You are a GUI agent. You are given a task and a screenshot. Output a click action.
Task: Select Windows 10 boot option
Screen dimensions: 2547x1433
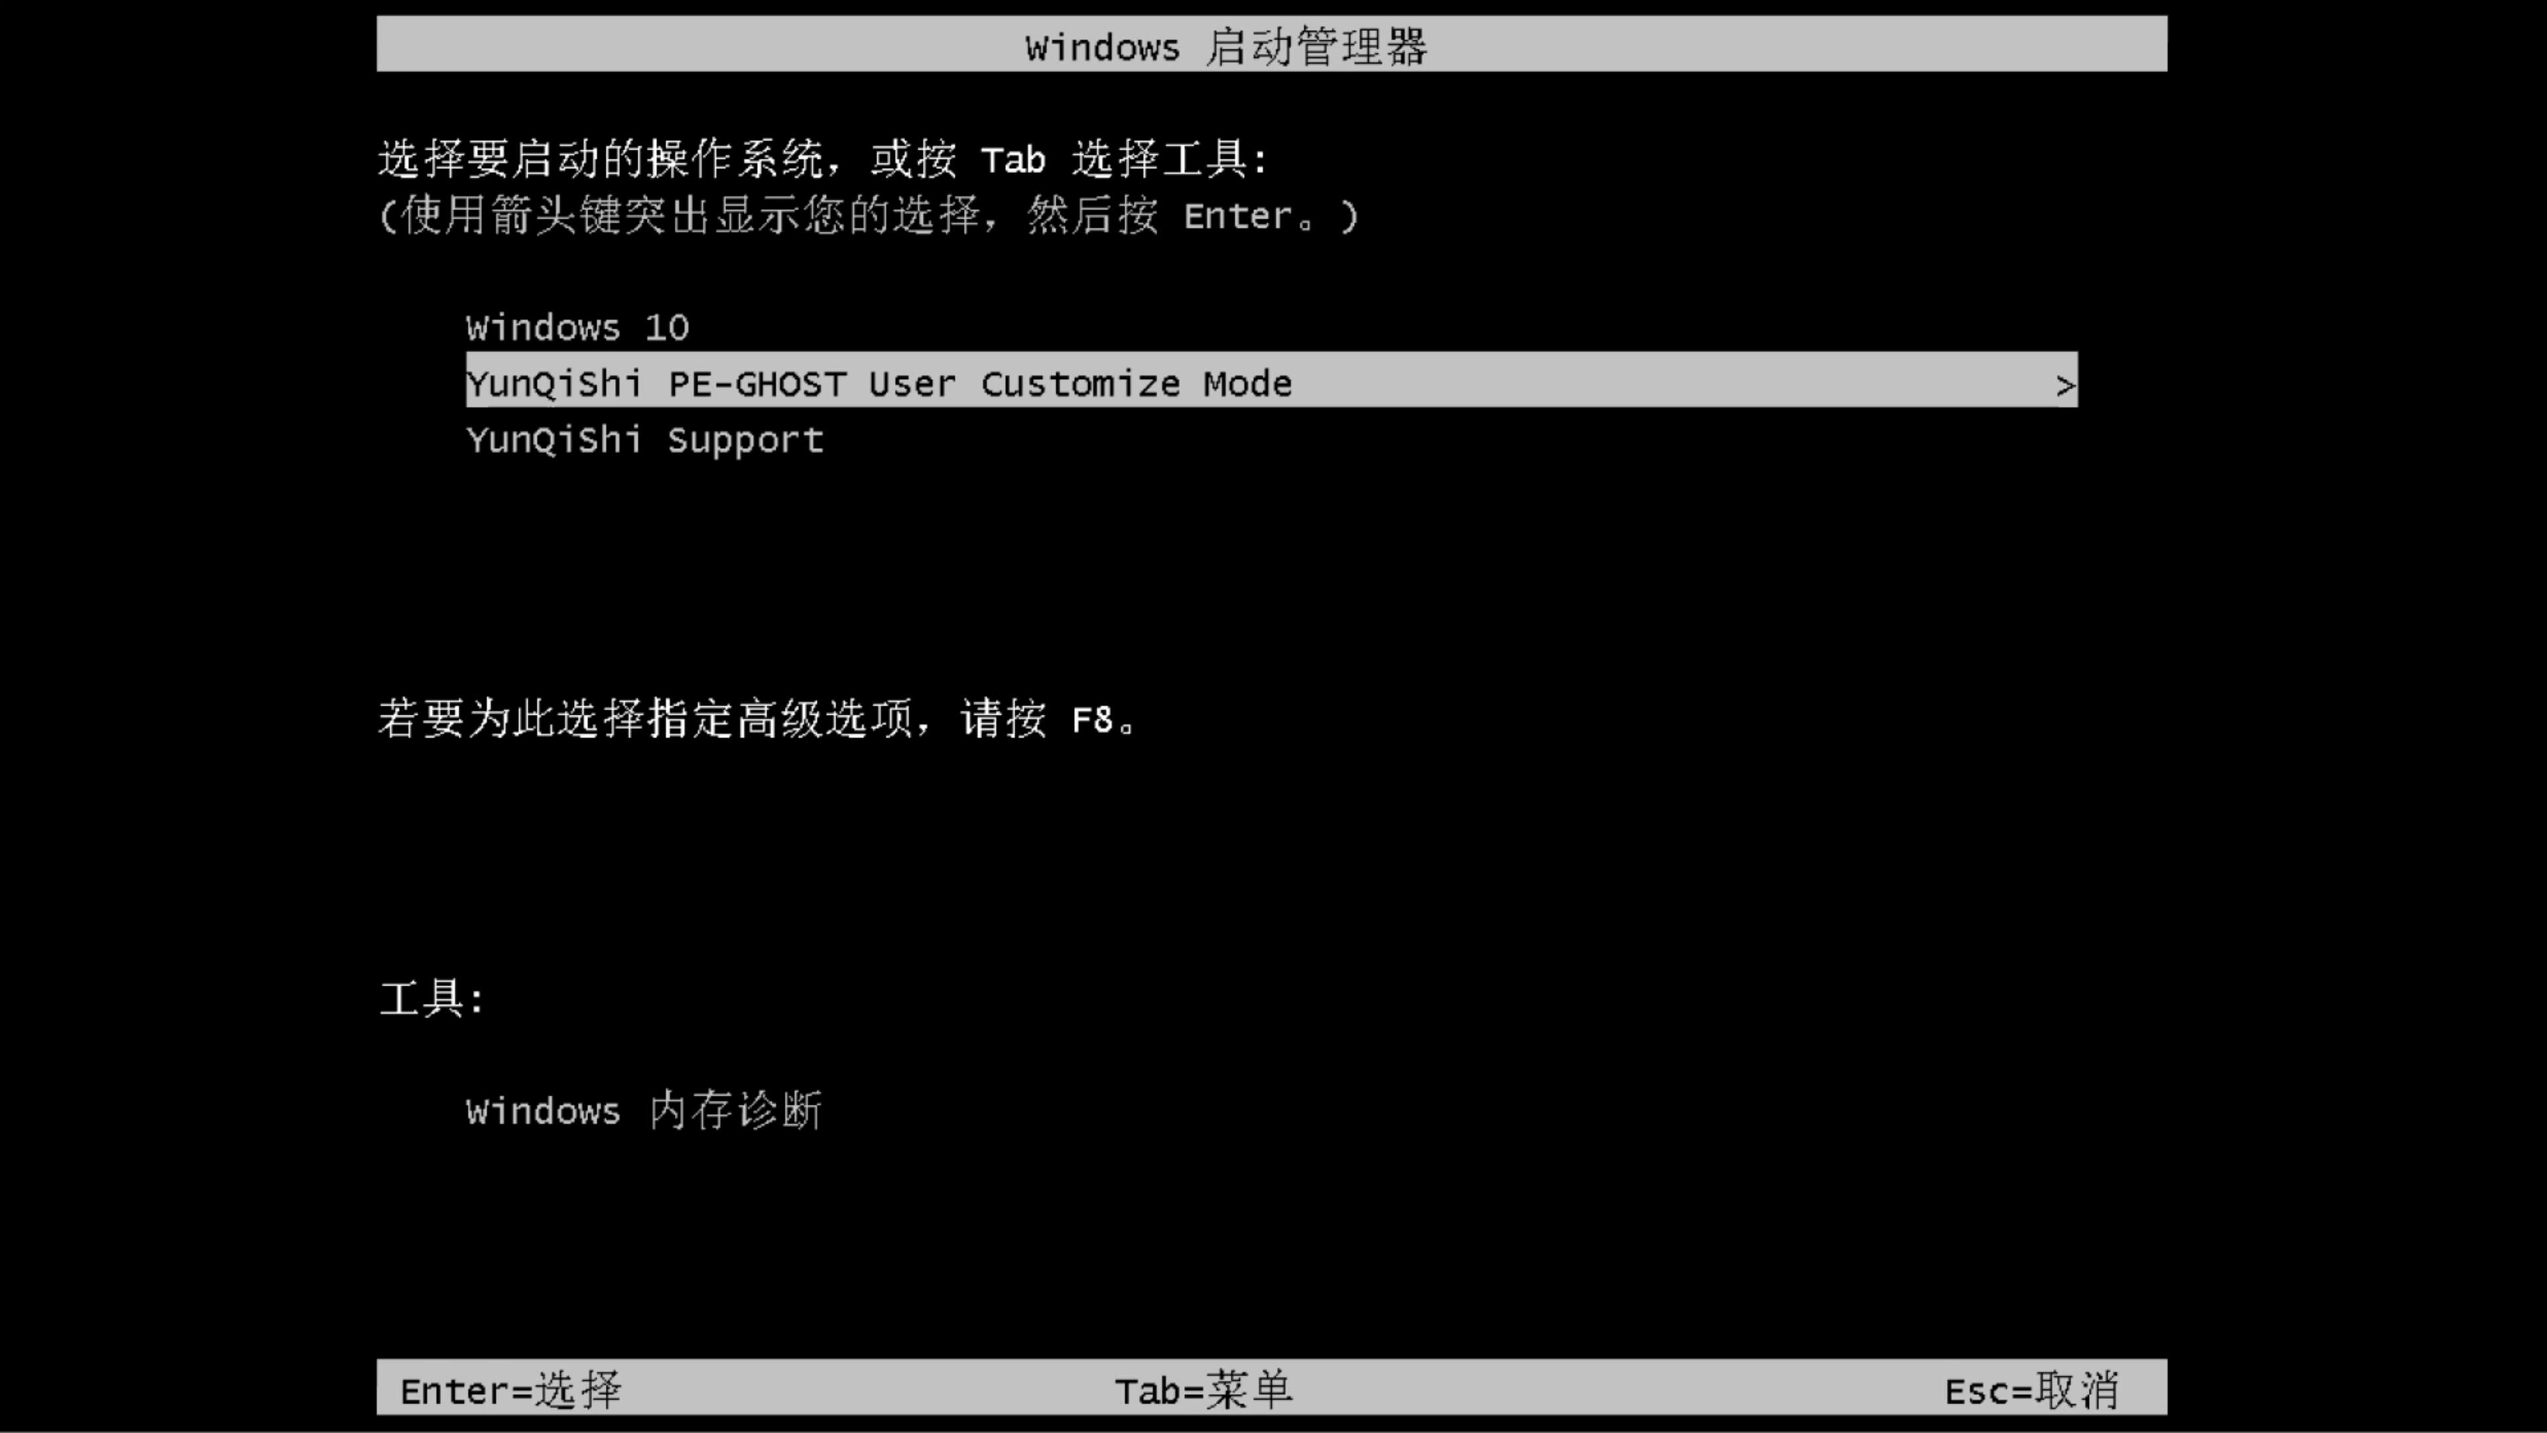click(577, 327)
